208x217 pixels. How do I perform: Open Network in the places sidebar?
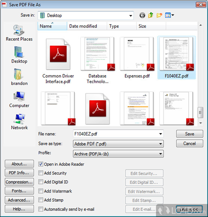(x=19, y=122)
